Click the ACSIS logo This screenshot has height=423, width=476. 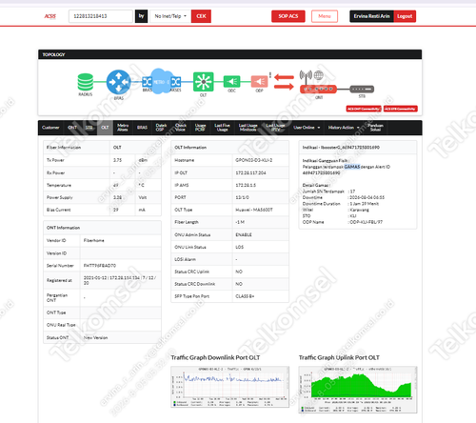50,16
